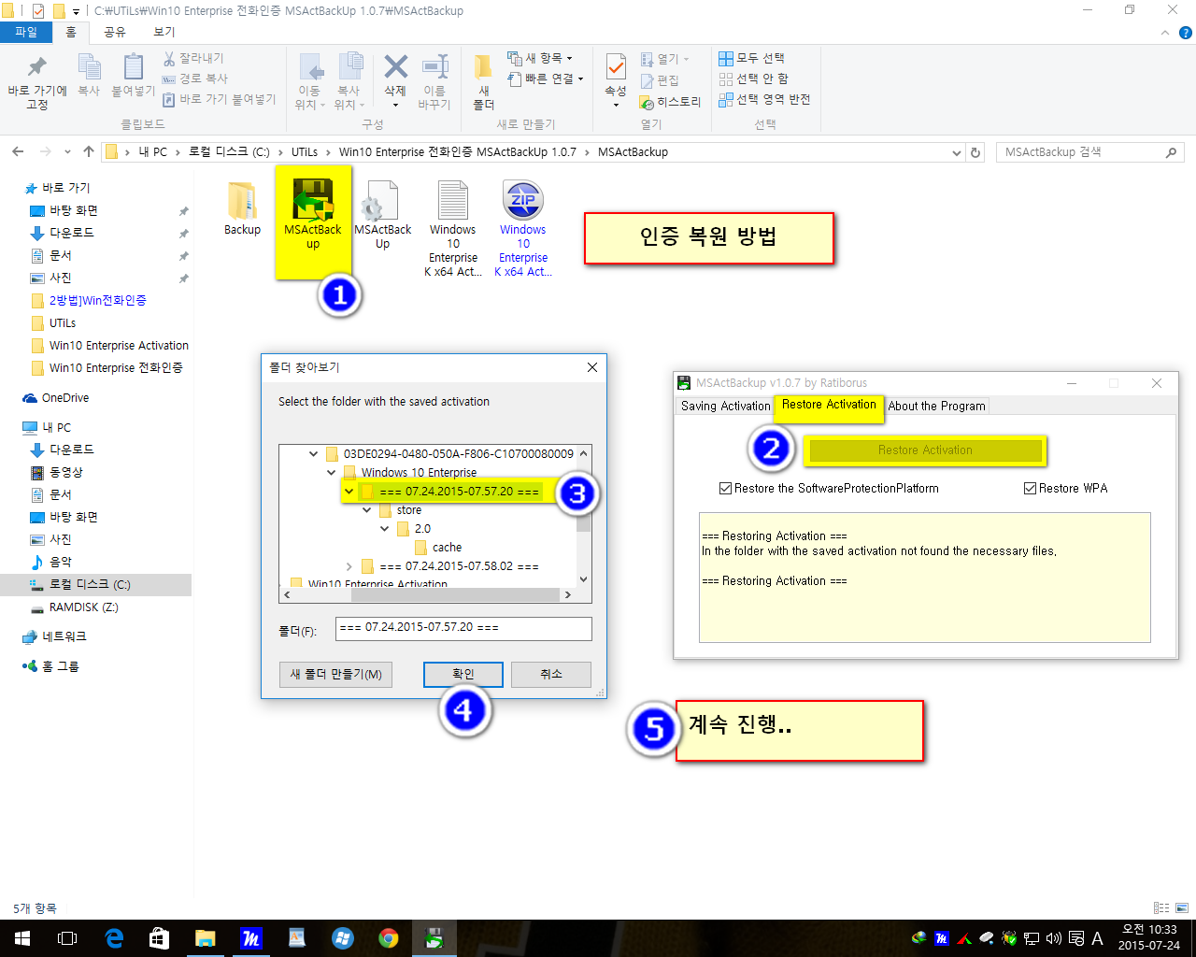Image resolution: width=1196 pixels, height=957 pixels.
Task: Click the volume icon in system tray
Action: (1054, 938)
